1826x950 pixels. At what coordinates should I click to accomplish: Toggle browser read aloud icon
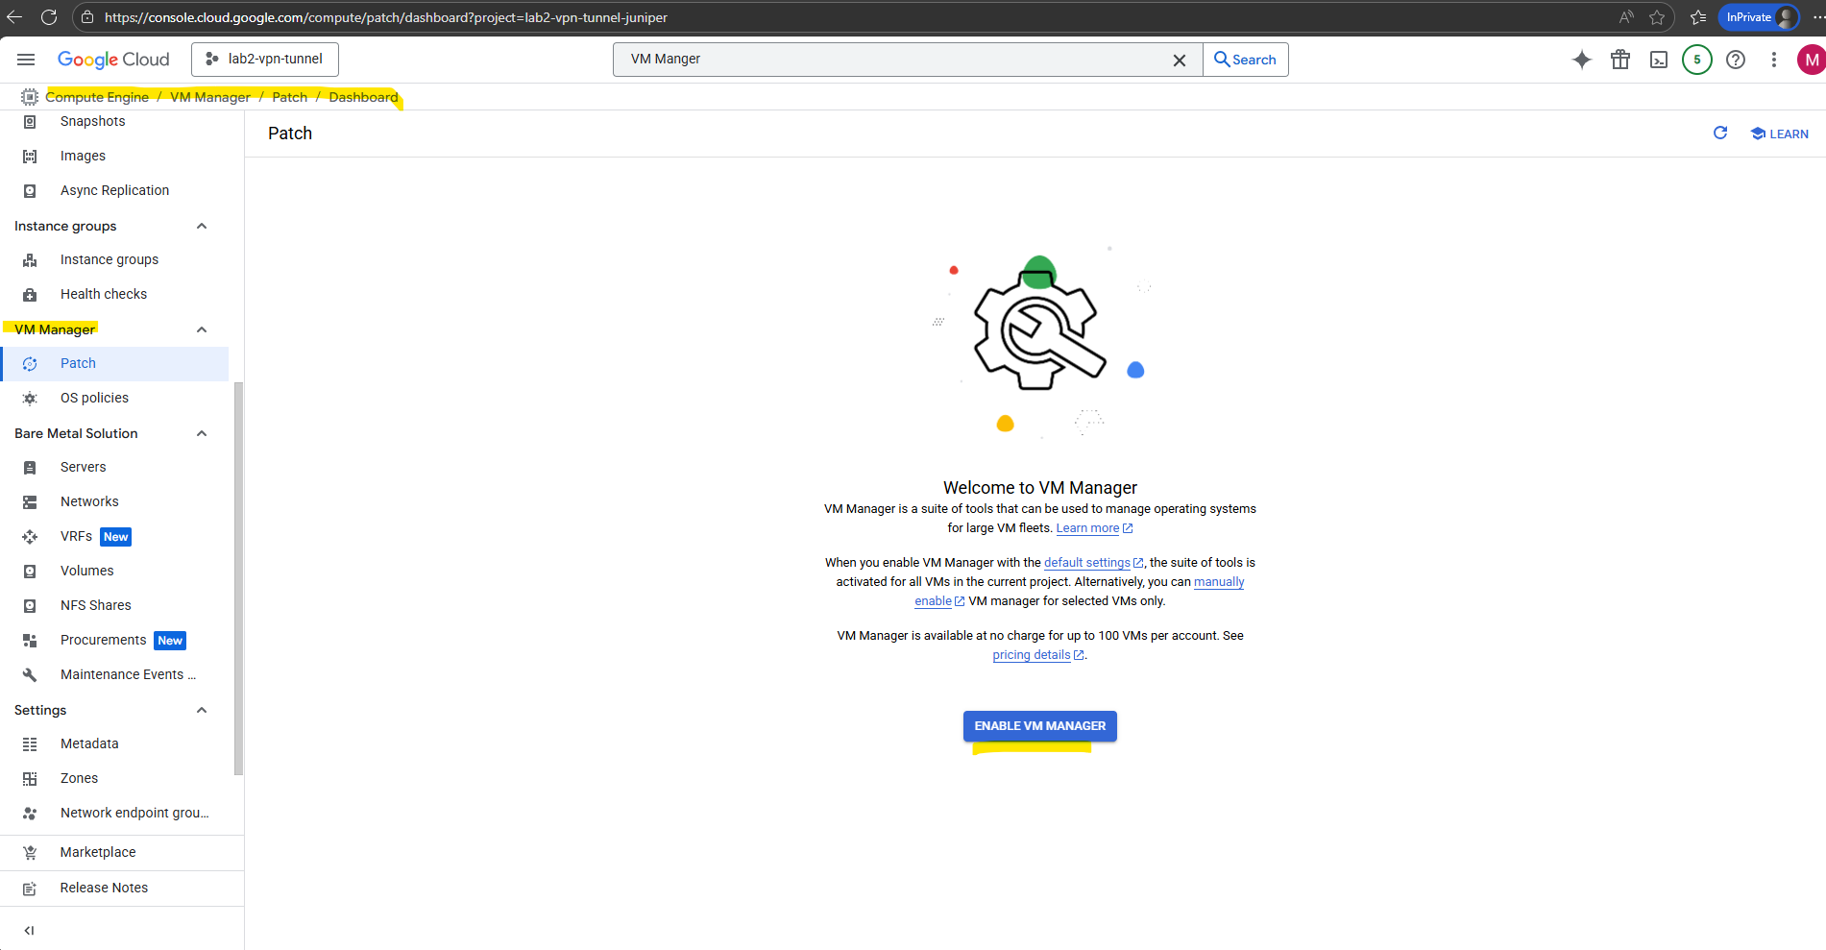[1626, 17]
